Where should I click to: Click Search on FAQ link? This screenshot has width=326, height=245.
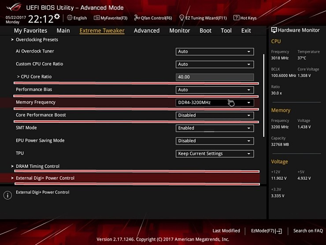pos(308,230)
